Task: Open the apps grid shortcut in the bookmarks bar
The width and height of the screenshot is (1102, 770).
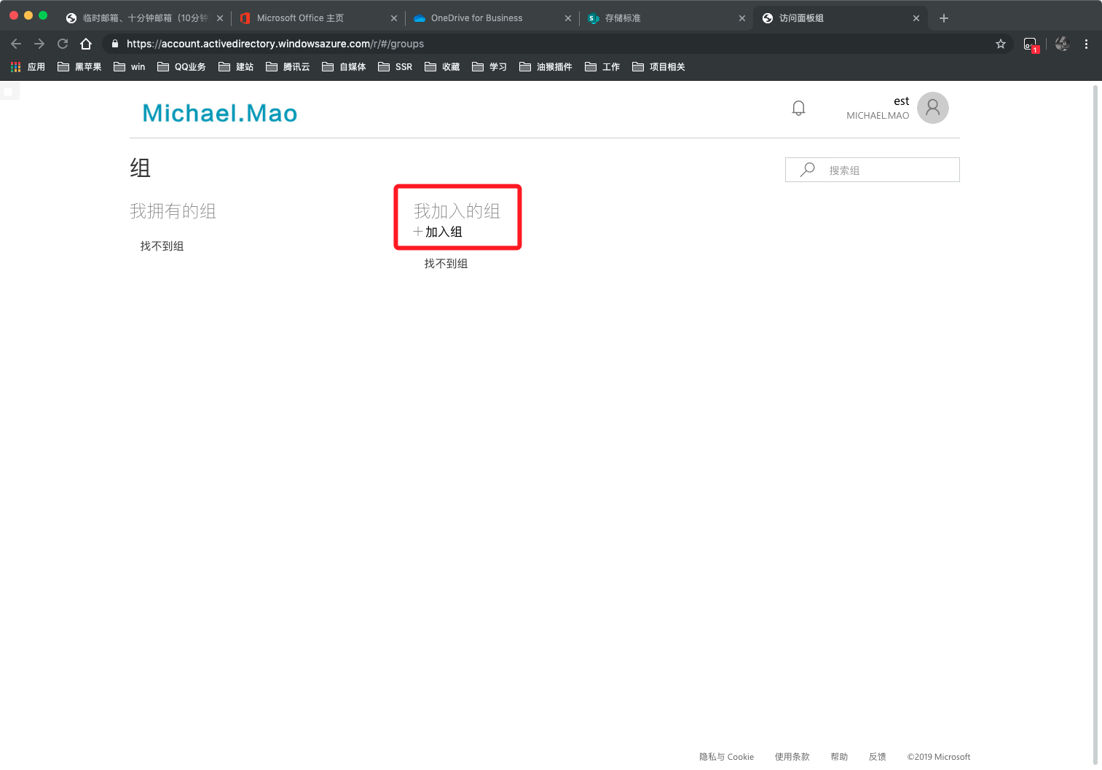Action: click(28, 67)
